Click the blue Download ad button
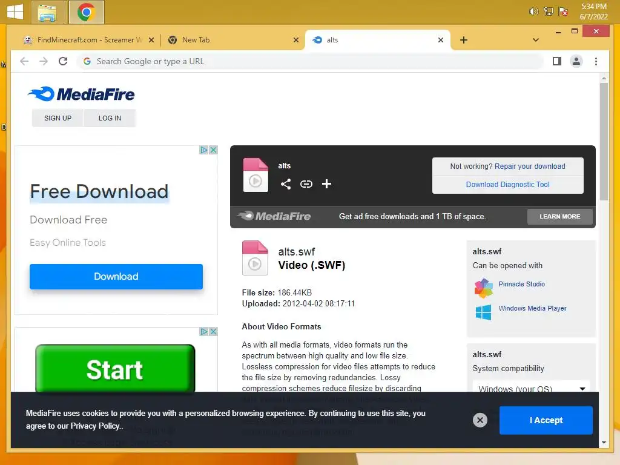The image size is (620, 465). coord(116,276)
